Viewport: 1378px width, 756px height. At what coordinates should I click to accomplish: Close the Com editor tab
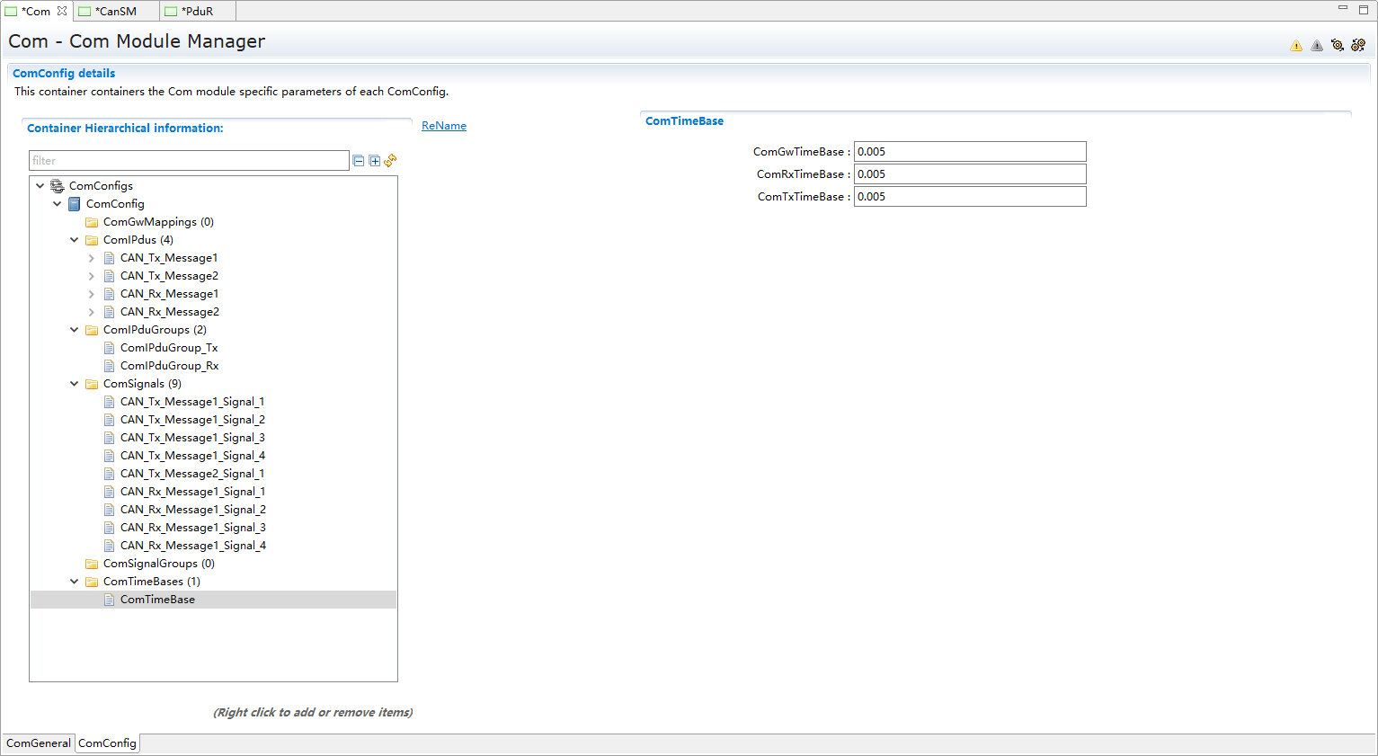pos(62,11)
